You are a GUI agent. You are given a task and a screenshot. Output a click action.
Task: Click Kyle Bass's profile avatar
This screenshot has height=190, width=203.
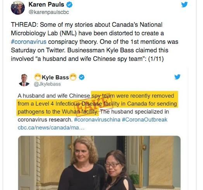pyautogui.click(x=24, y=80)
